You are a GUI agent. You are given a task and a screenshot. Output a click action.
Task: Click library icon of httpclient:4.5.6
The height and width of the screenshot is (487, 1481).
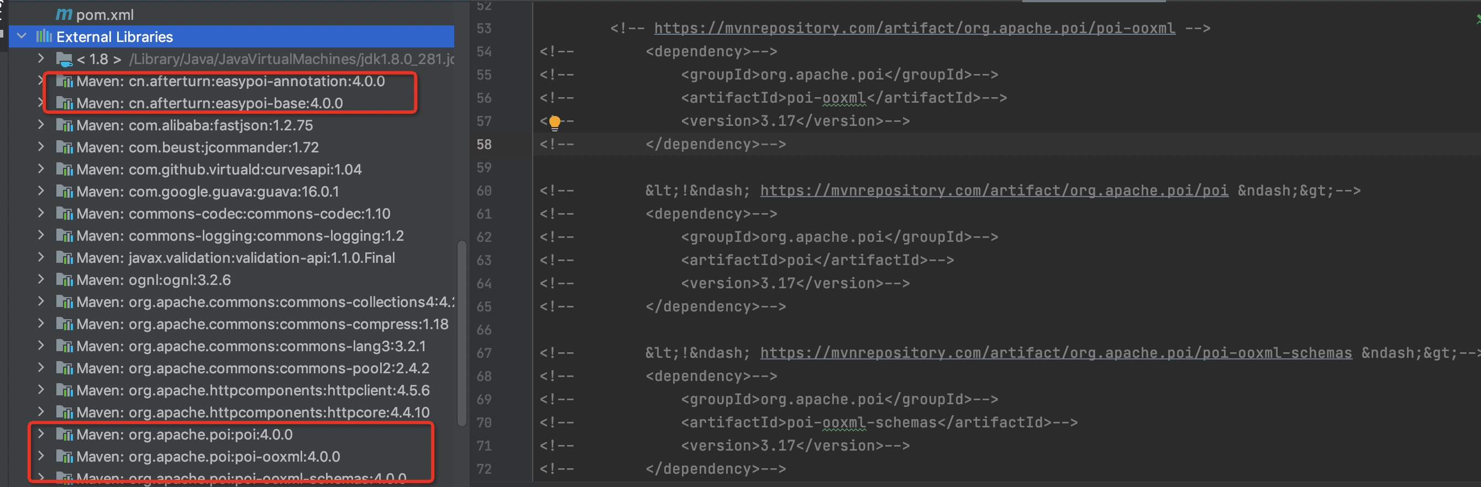point(65,390)
